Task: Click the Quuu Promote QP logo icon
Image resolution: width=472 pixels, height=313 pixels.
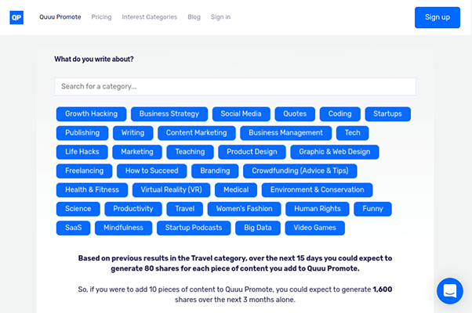Action: click(16, 17)
